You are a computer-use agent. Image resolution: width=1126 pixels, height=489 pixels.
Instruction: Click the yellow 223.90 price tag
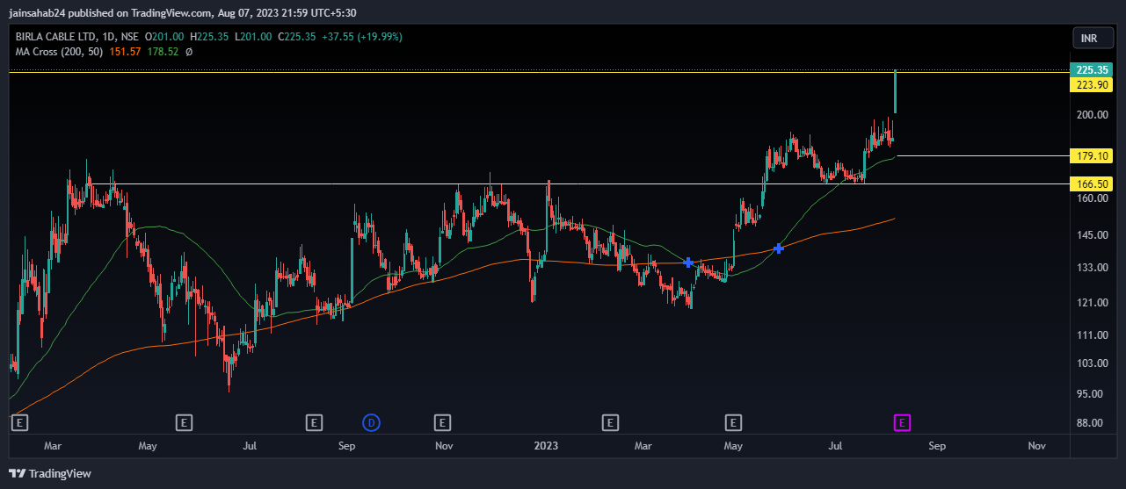pyautogui.click(x=1091, y=85)
